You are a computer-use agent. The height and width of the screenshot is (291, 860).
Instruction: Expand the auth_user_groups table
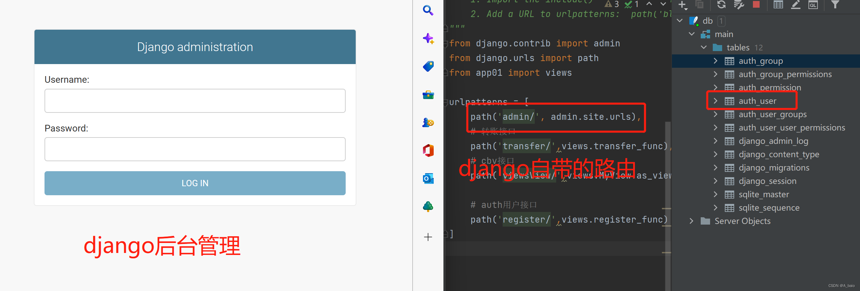(715, 114)
